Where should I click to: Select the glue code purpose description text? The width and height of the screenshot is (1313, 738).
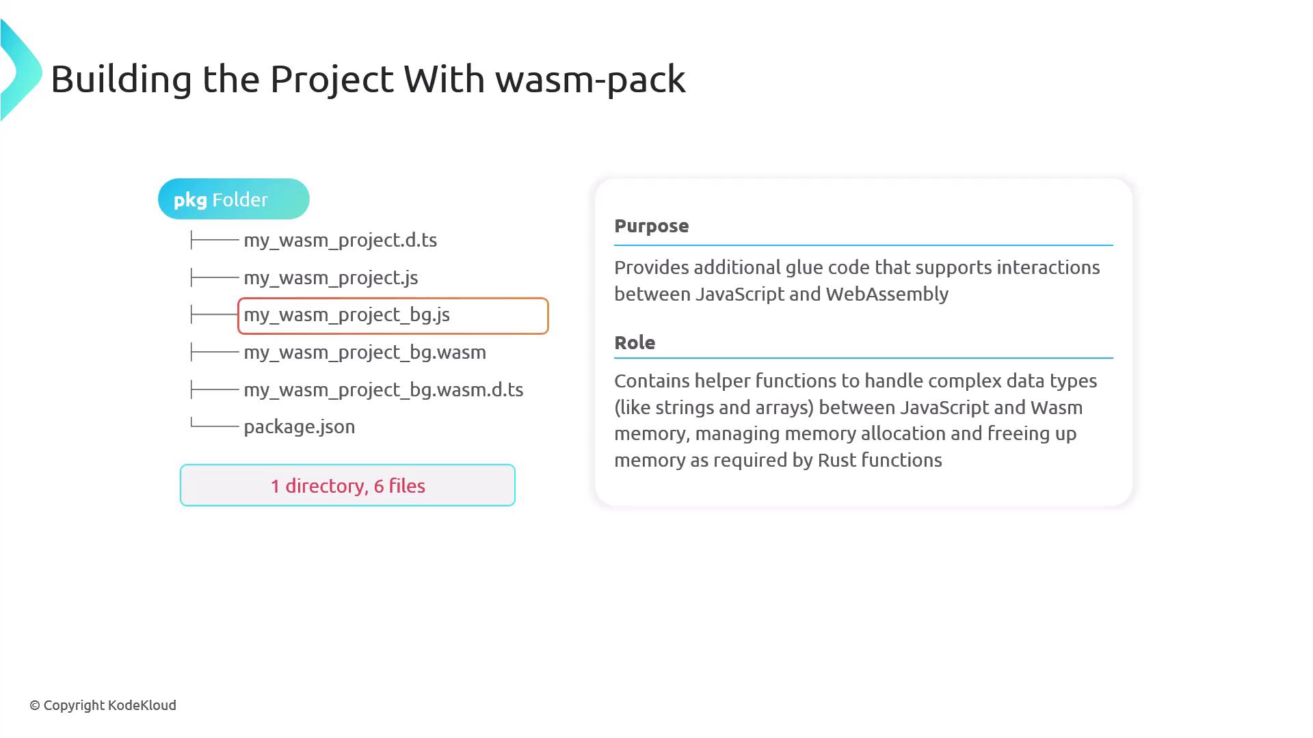856,280
